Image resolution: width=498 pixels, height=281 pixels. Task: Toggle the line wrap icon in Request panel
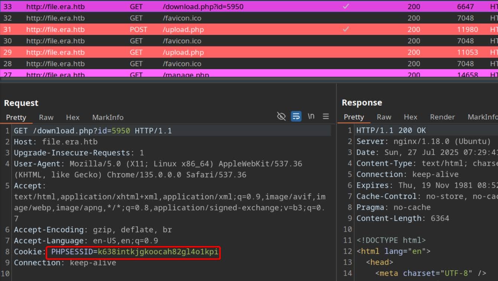click(296, 117)
